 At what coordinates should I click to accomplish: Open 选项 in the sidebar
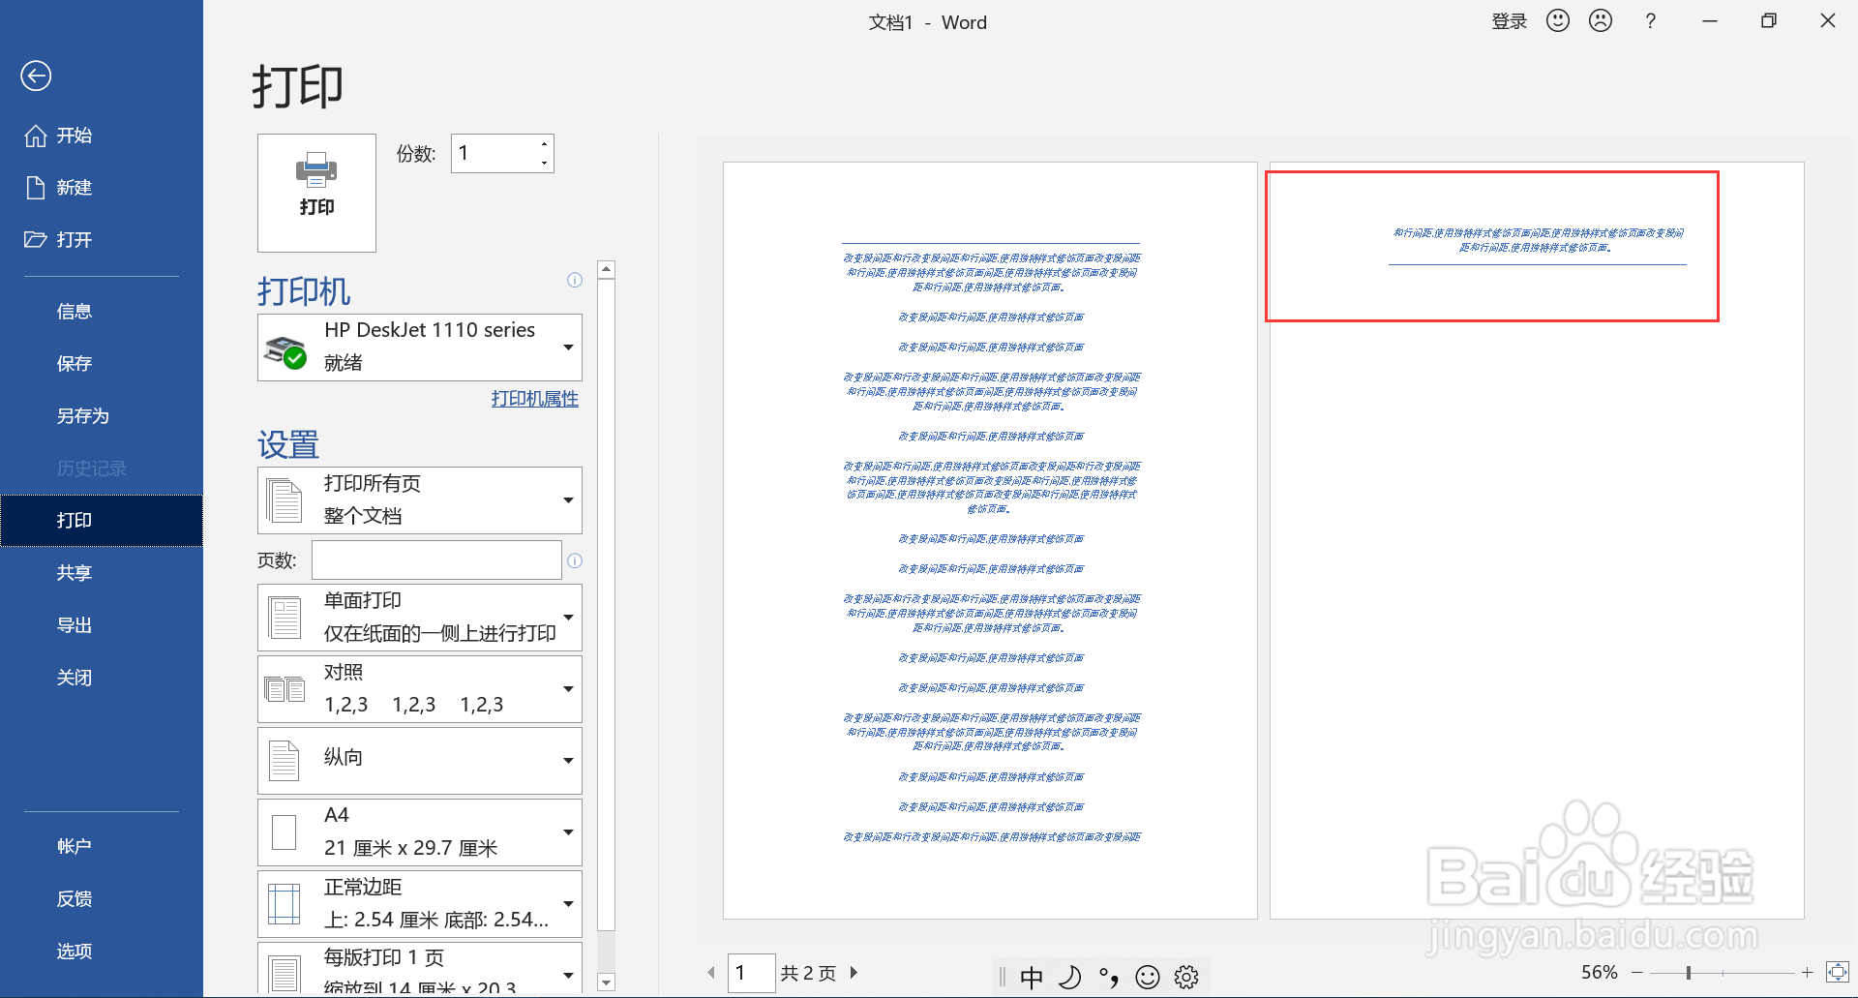click(x=102, y=951)
